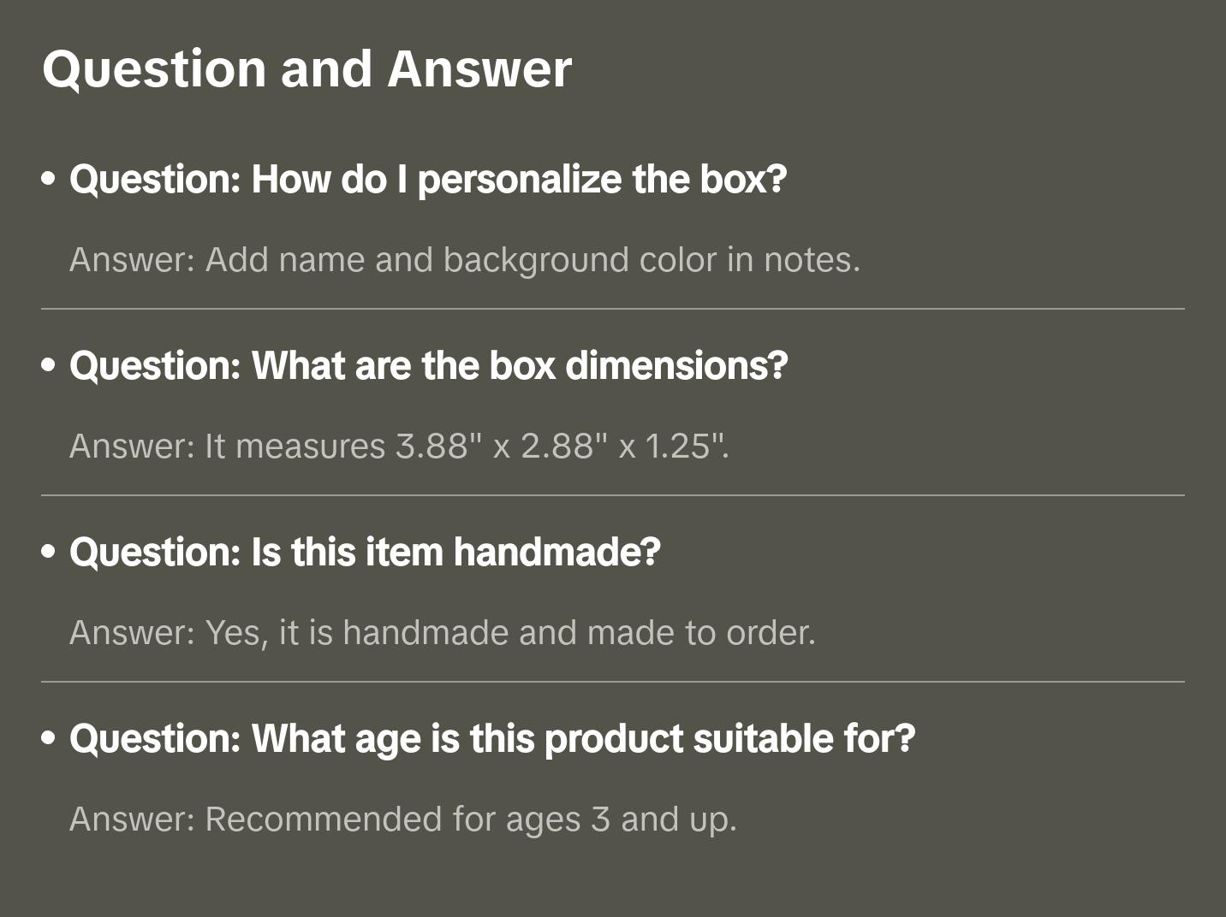Image resolution: width=1226 pixels, height=917 pixels.
Task: Click divider line below personalize answer
Action: [x=613, y=309]
